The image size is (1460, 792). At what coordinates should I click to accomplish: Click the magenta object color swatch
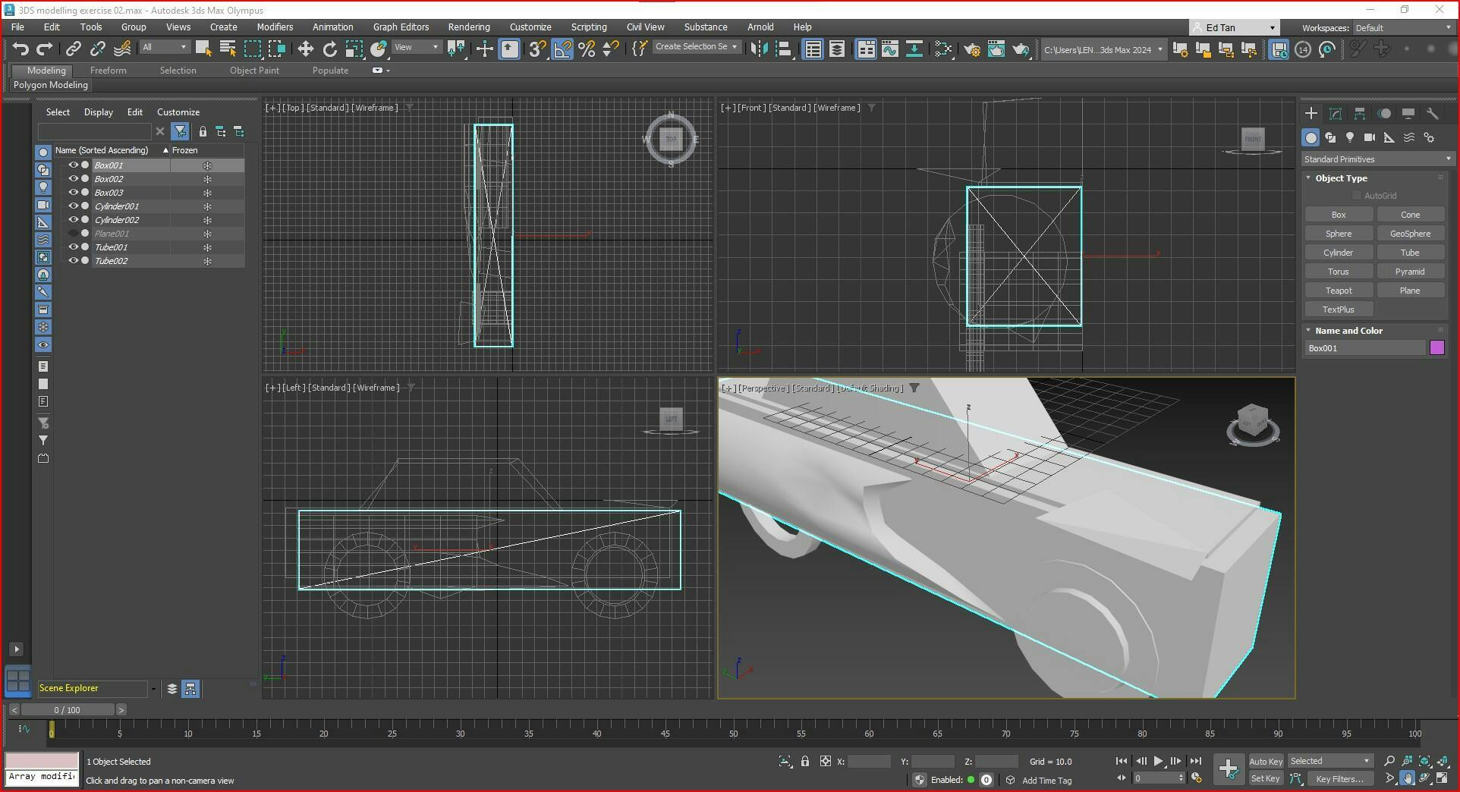click(x=1436, y=348)
